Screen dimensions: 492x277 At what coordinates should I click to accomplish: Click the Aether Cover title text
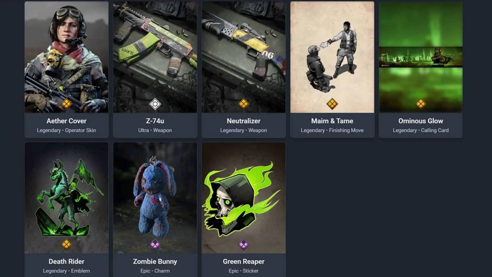click(66, 121)
